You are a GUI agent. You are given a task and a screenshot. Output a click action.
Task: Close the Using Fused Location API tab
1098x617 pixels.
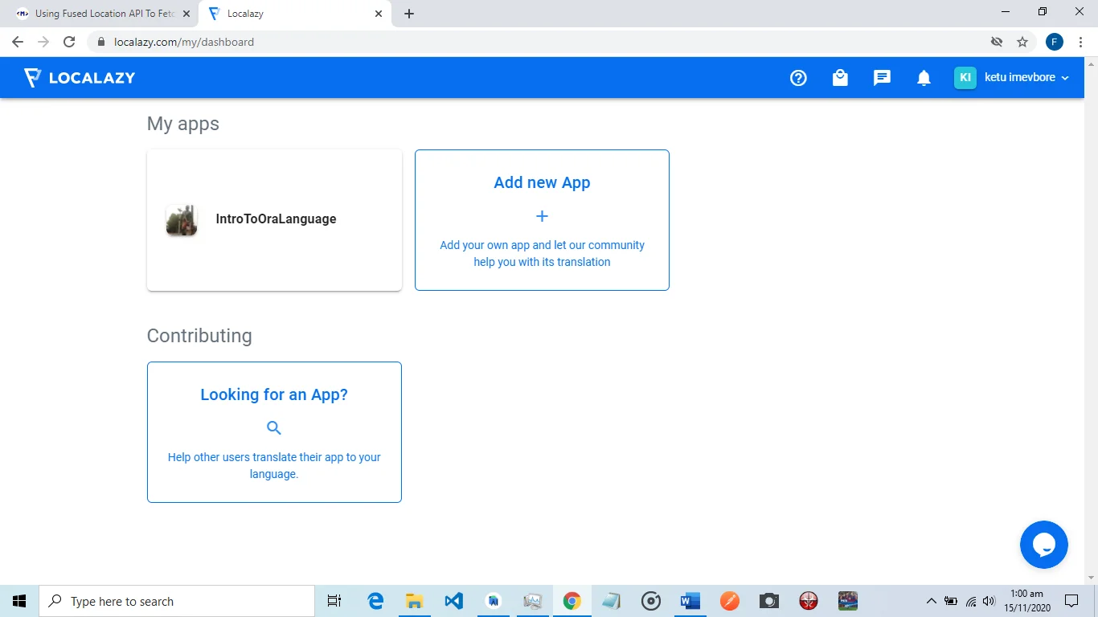(186, 14)
